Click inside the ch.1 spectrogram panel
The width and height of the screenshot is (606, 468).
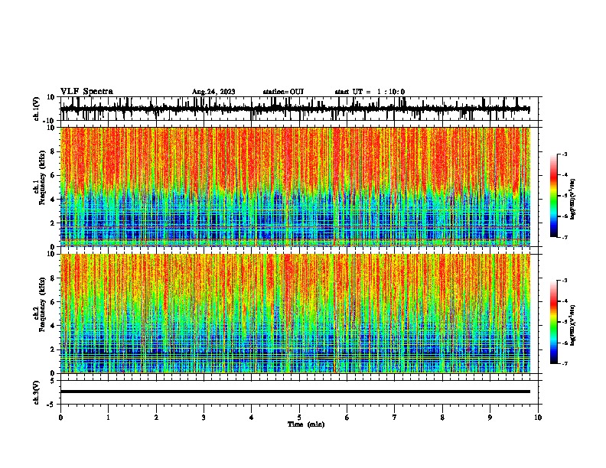[x=295, y=187]
